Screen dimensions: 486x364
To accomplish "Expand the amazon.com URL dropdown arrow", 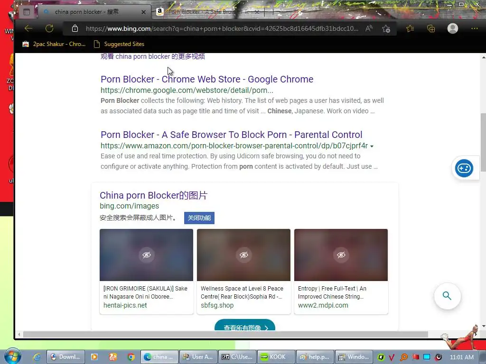I will click(372, 146).
